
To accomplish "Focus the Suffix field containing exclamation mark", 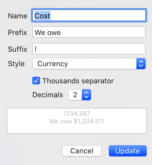I will point(89,49).
